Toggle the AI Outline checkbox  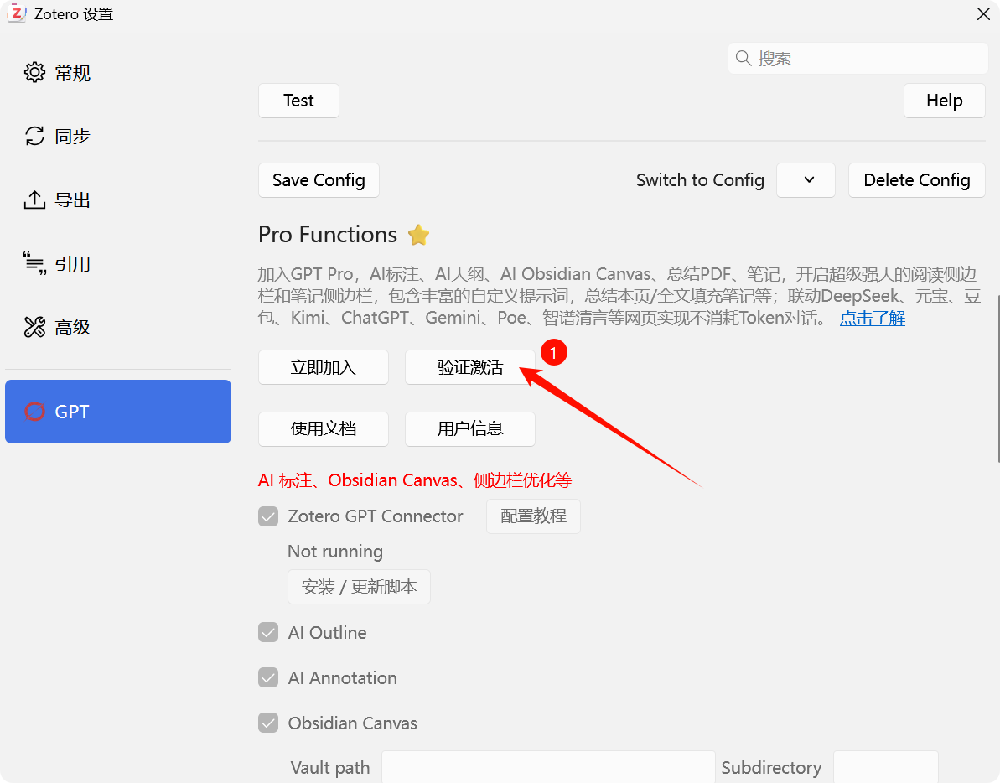(268, 633)
